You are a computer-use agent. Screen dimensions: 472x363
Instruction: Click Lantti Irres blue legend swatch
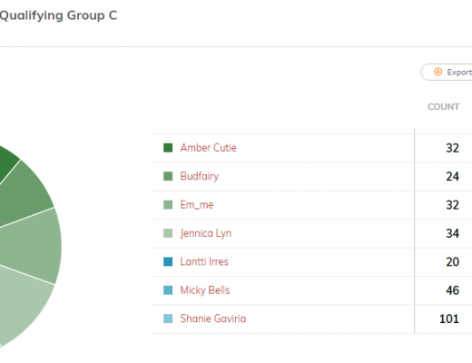(x=168, y=261)
